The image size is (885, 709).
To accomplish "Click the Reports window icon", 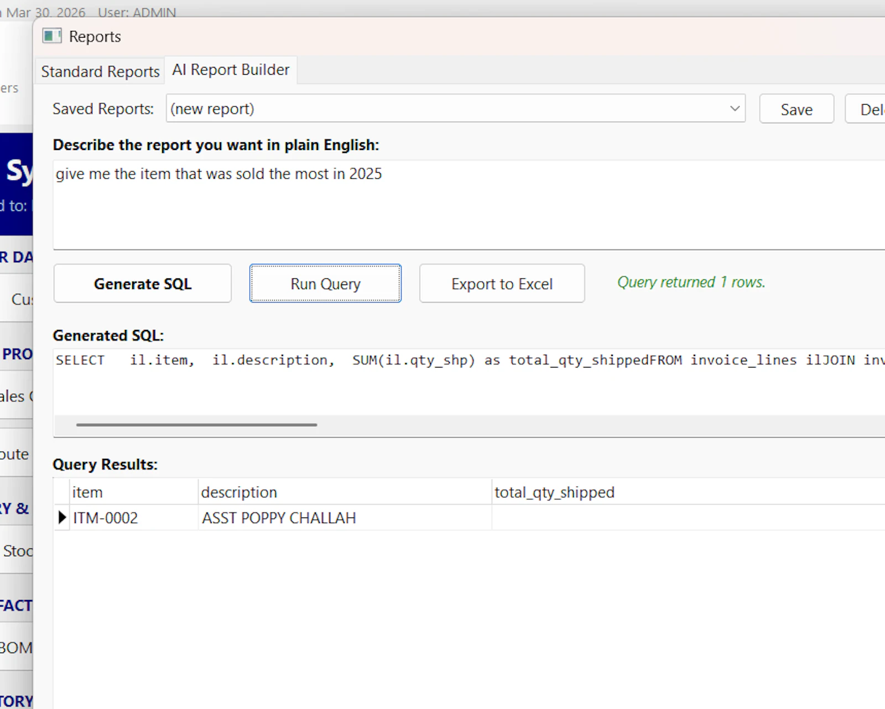I will point(52,36).
